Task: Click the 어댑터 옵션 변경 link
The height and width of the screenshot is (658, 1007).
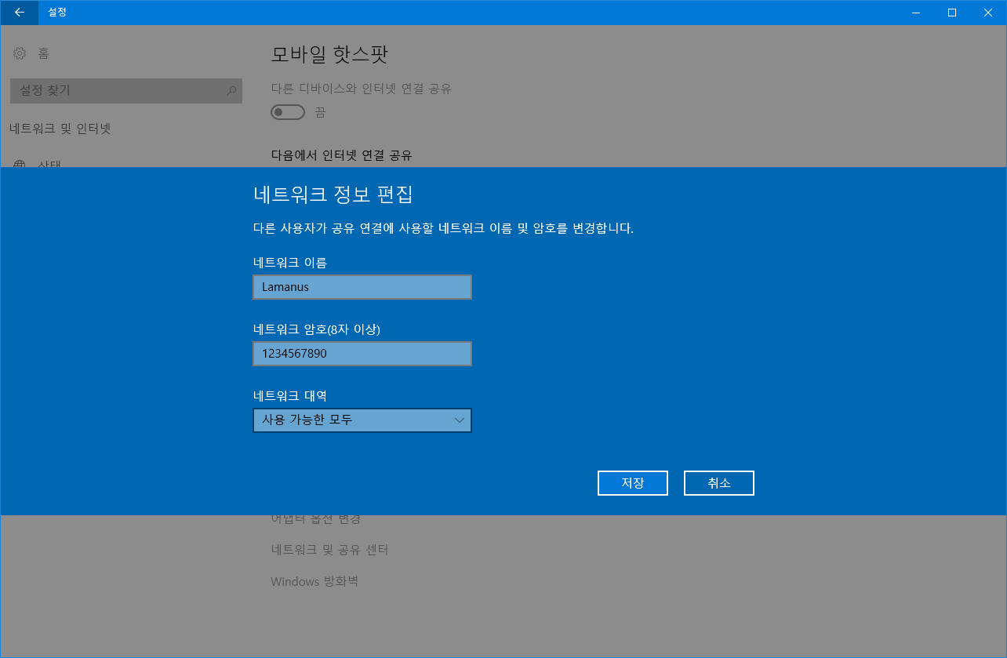Action: point(315,519)
